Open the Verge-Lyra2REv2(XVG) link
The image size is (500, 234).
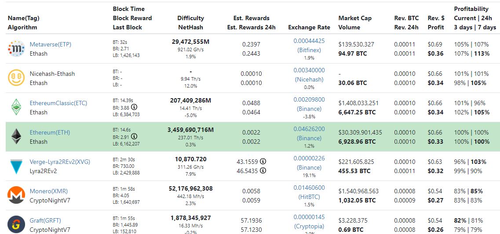60,162
